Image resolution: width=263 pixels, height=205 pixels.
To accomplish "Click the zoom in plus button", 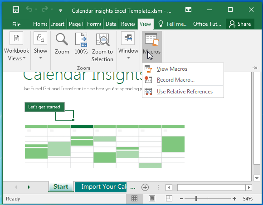I will pyautogui.click(x=234, y=199).
